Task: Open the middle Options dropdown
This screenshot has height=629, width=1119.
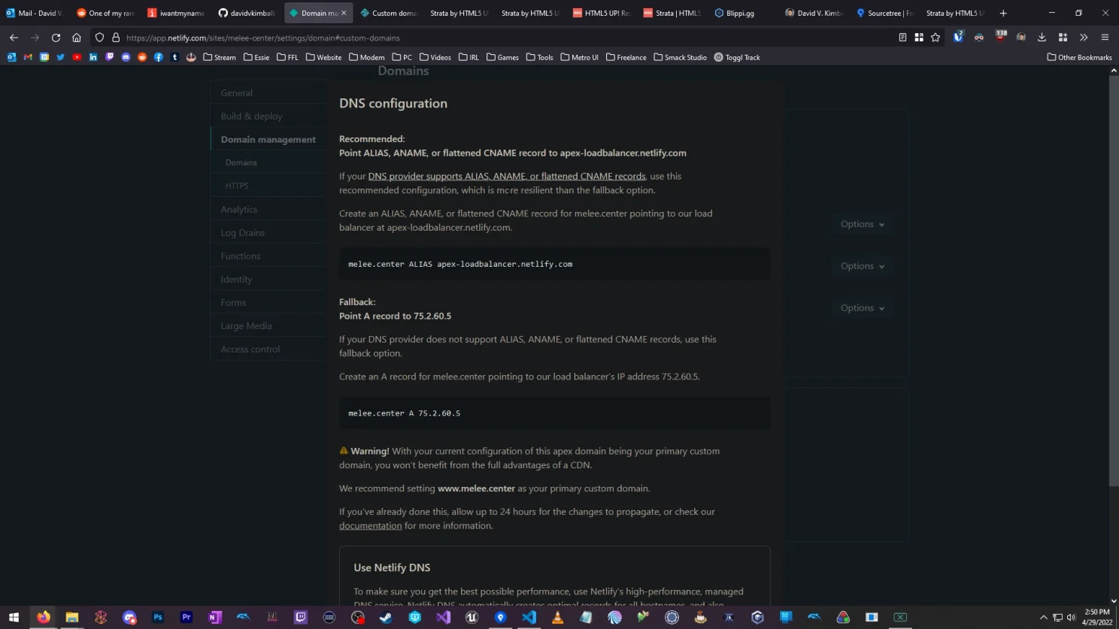Action: pos(863,265)
